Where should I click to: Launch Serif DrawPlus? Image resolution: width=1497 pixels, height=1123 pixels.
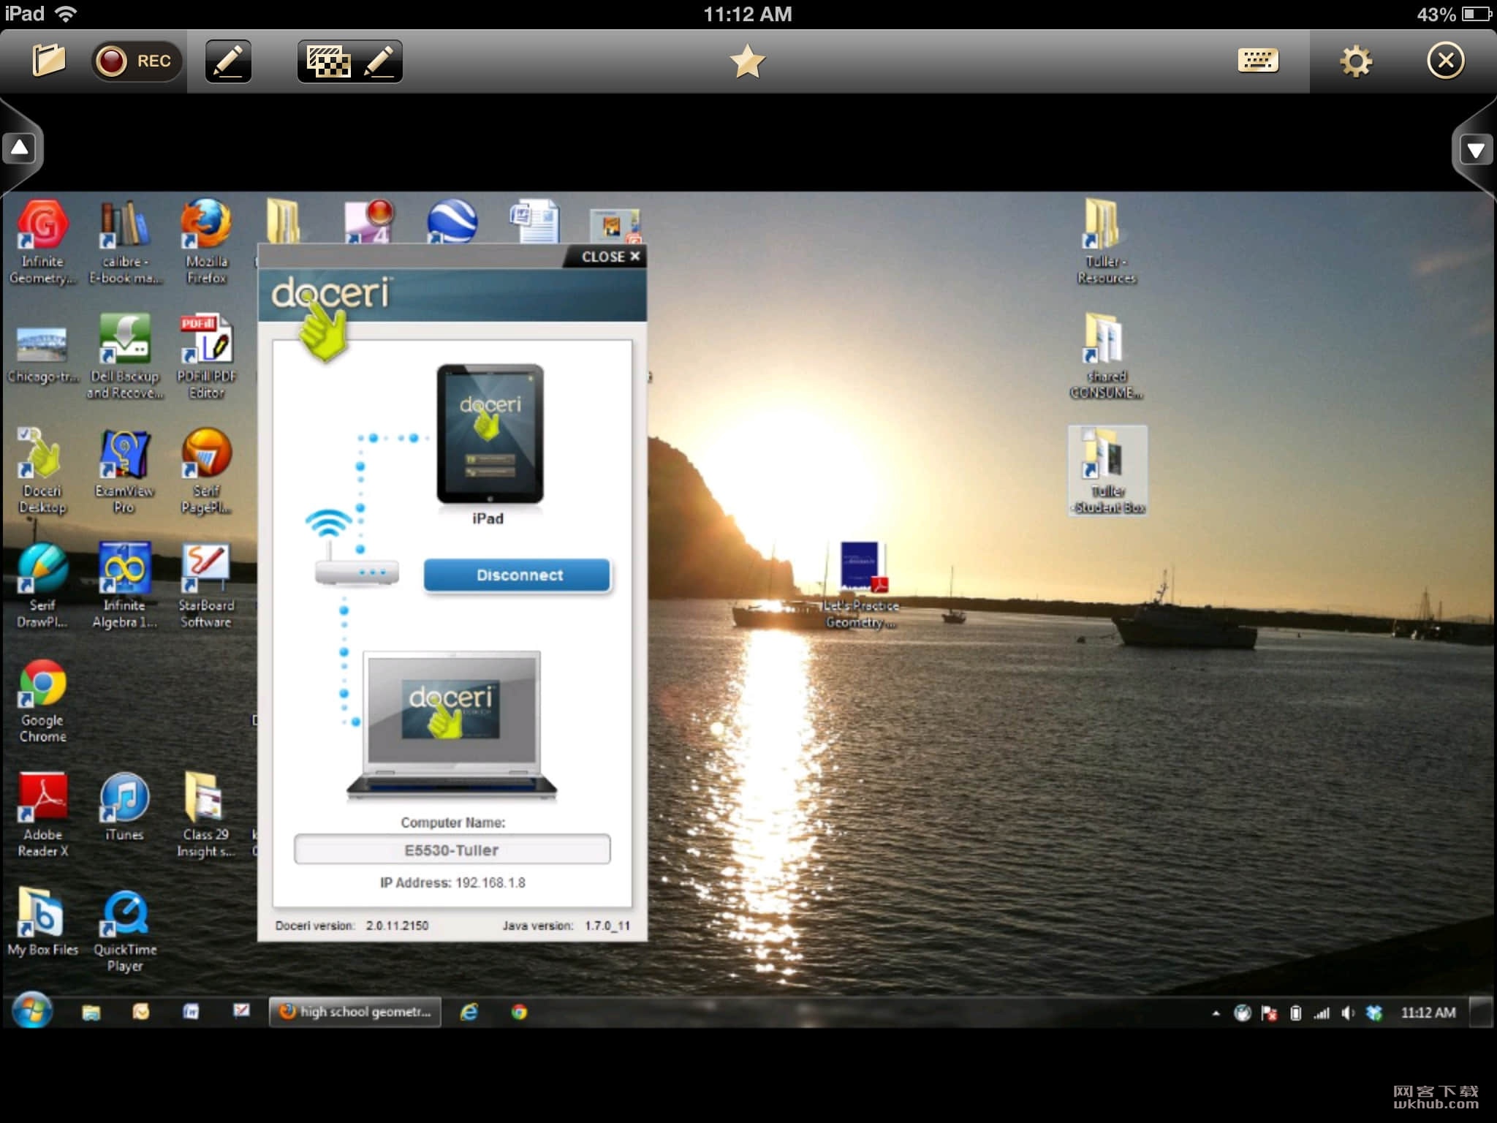(42, 586)
